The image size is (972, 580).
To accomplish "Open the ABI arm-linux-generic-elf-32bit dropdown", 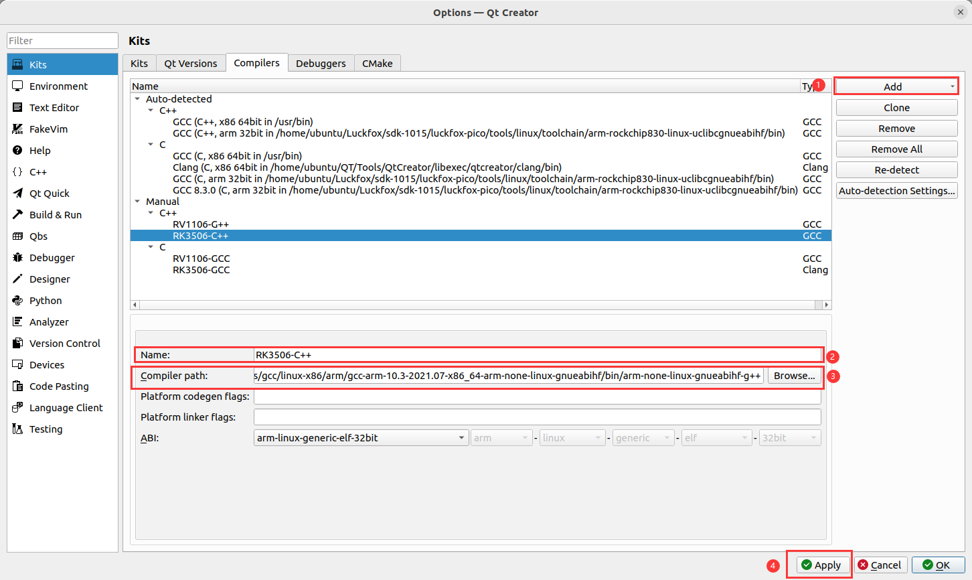I will click(x=360, y=438).
